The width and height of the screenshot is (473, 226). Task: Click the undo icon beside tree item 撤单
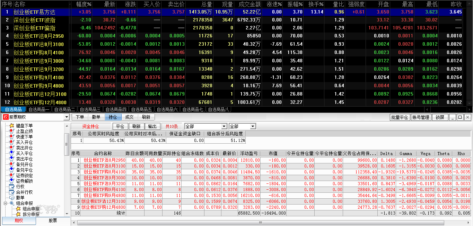(x=12, y=198)
